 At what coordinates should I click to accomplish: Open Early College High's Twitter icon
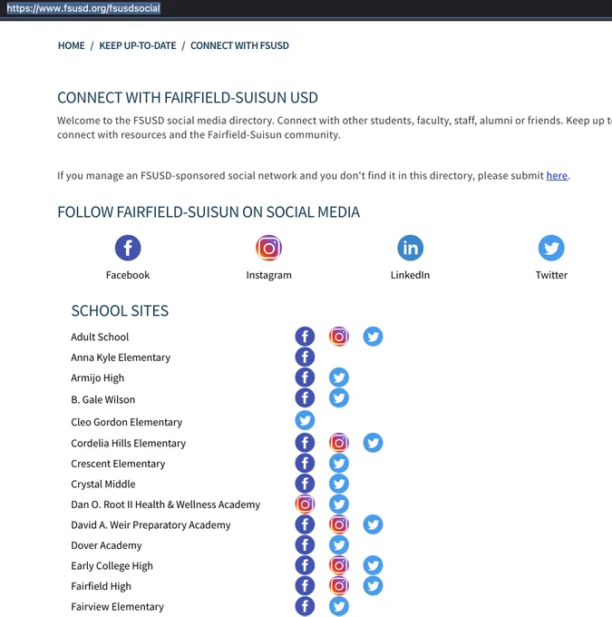pyautogui.click(x=373, y=565)
